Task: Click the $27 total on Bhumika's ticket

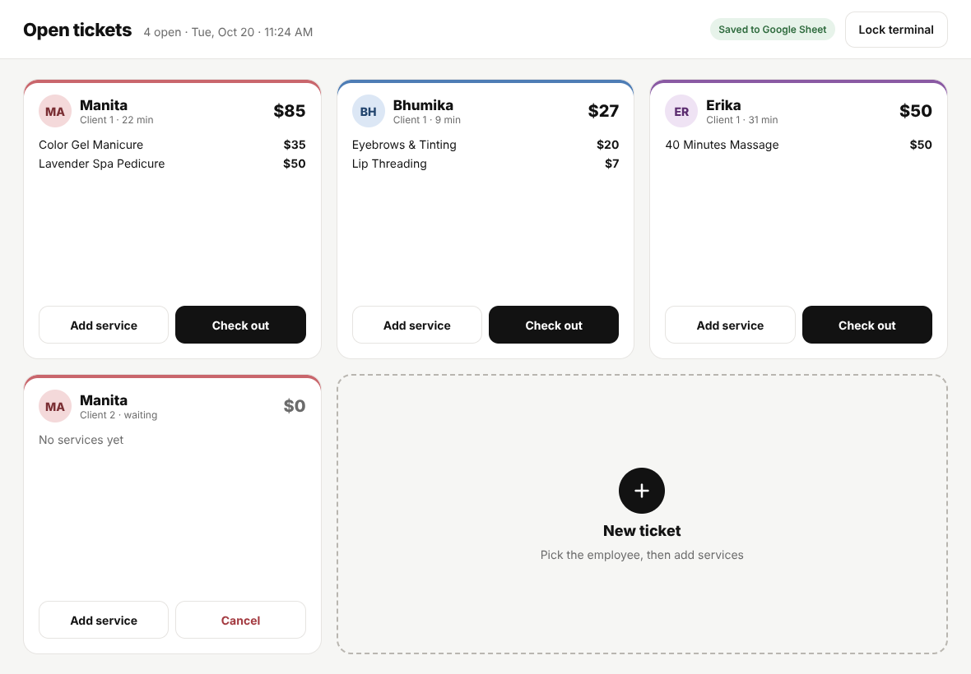Action: click(x=603, y=111)
